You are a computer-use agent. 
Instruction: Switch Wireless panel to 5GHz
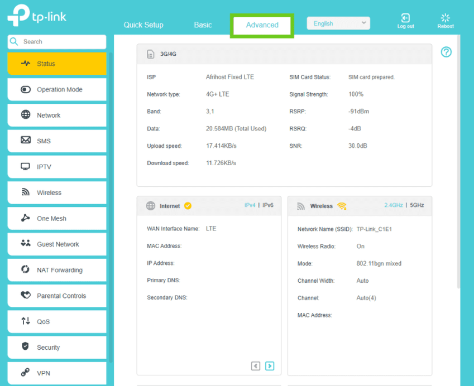click(416, 205)
